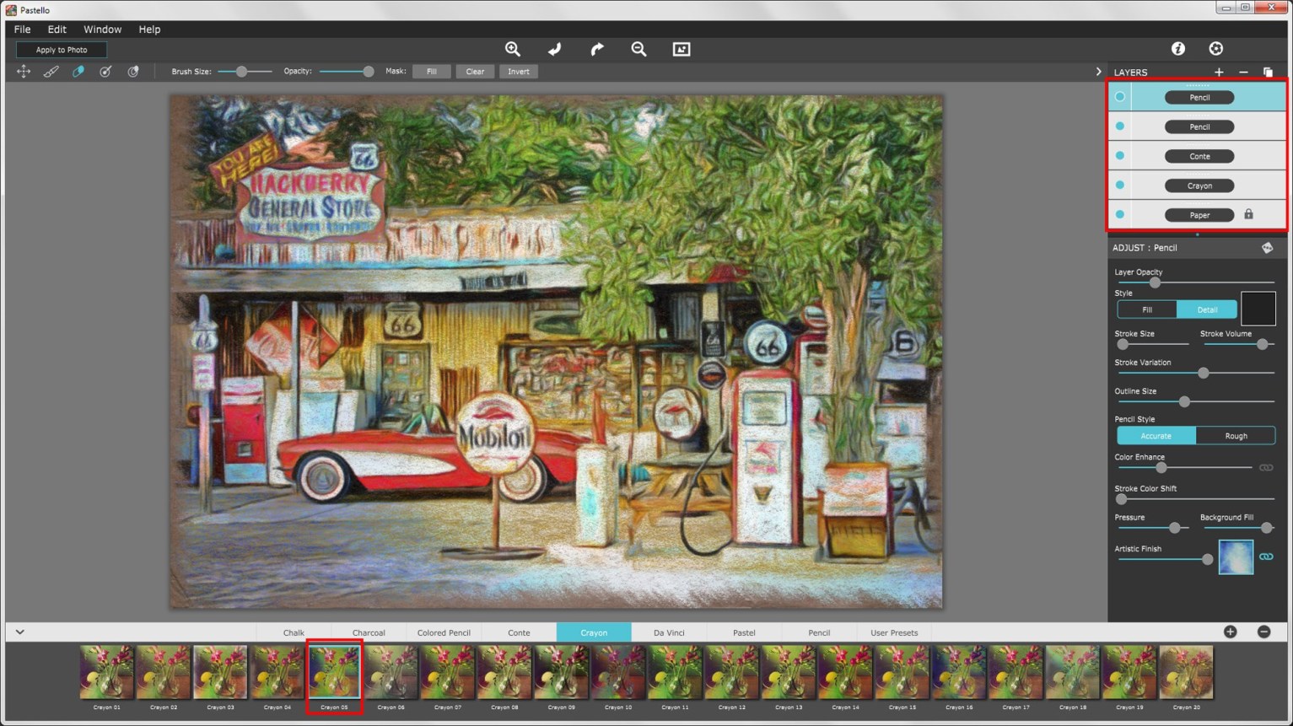Screen dimensions: 1293x726
Task: Hide the Conte layer visibility dot
Action: (x=1120, y=155)
